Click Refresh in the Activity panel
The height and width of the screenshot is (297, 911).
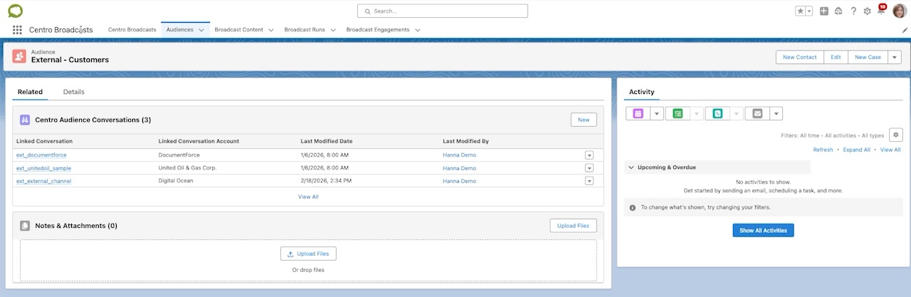[x=823, y=150]
